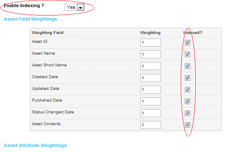Open the Enable Indexing dropdown arrow
The height and width of the screenshot is (152, 229).
click(x=81, y=7)
